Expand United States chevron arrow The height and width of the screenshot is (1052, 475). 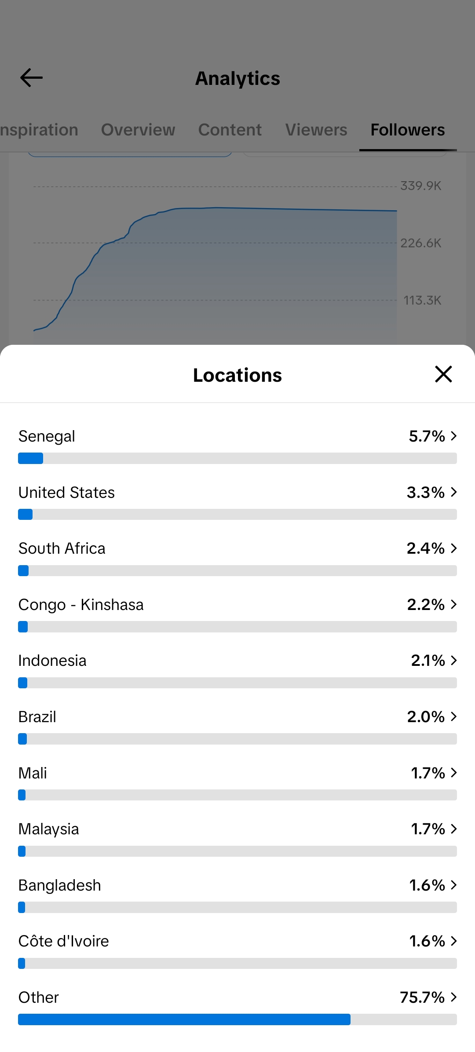tap(454, 492)
